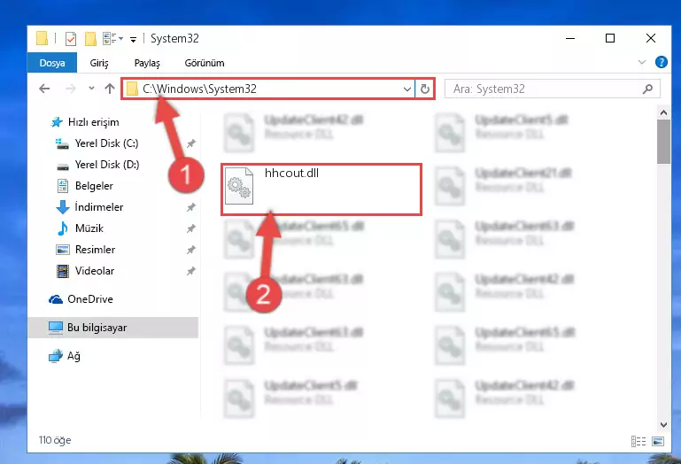Image resolution: width=681 pixels, height=464 pixels.
Task: Maximize the System32 window
Action: (x=610, y=38)
